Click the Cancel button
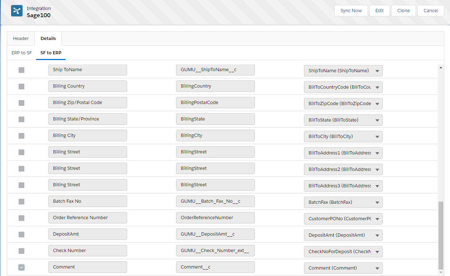This screenshot has height=276, width=450. 431,11
